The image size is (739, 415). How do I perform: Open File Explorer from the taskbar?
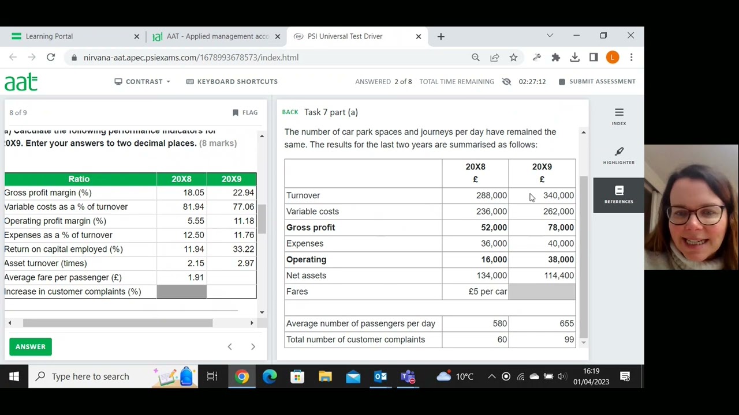pos(325,376)
